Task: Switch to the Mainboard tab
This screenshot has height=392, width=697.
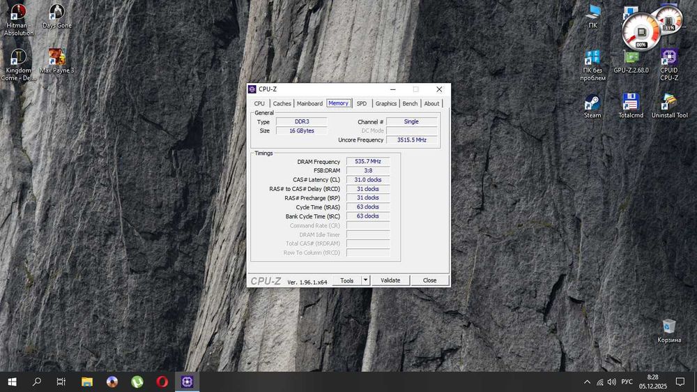Action: [310, 104]
